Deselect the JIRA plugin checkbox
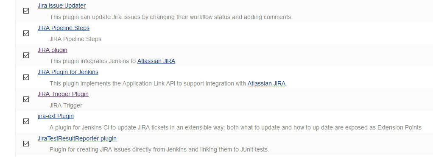 point(26,55)
